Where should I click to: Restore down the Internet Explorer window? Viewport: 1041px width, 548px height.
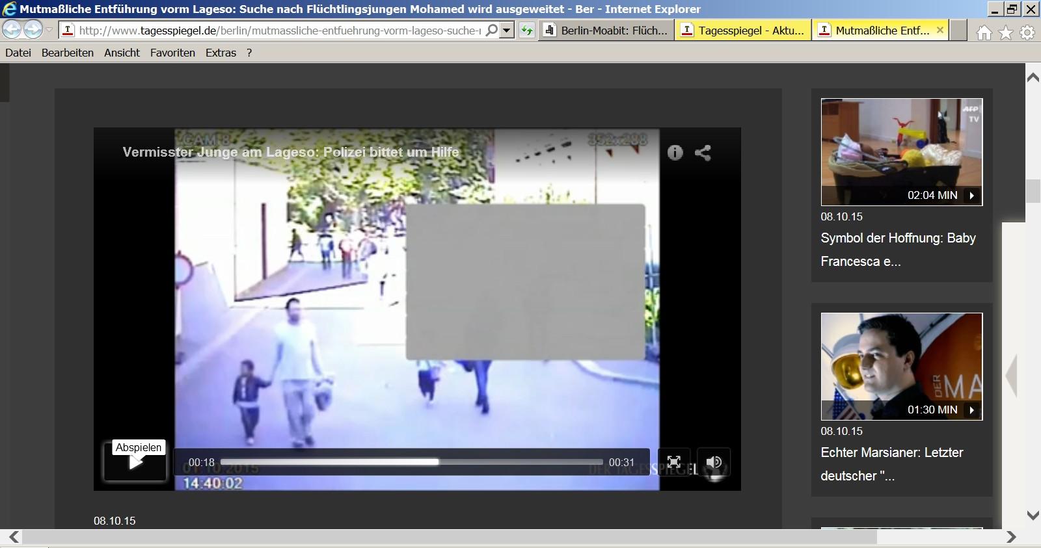point(1012,9)
